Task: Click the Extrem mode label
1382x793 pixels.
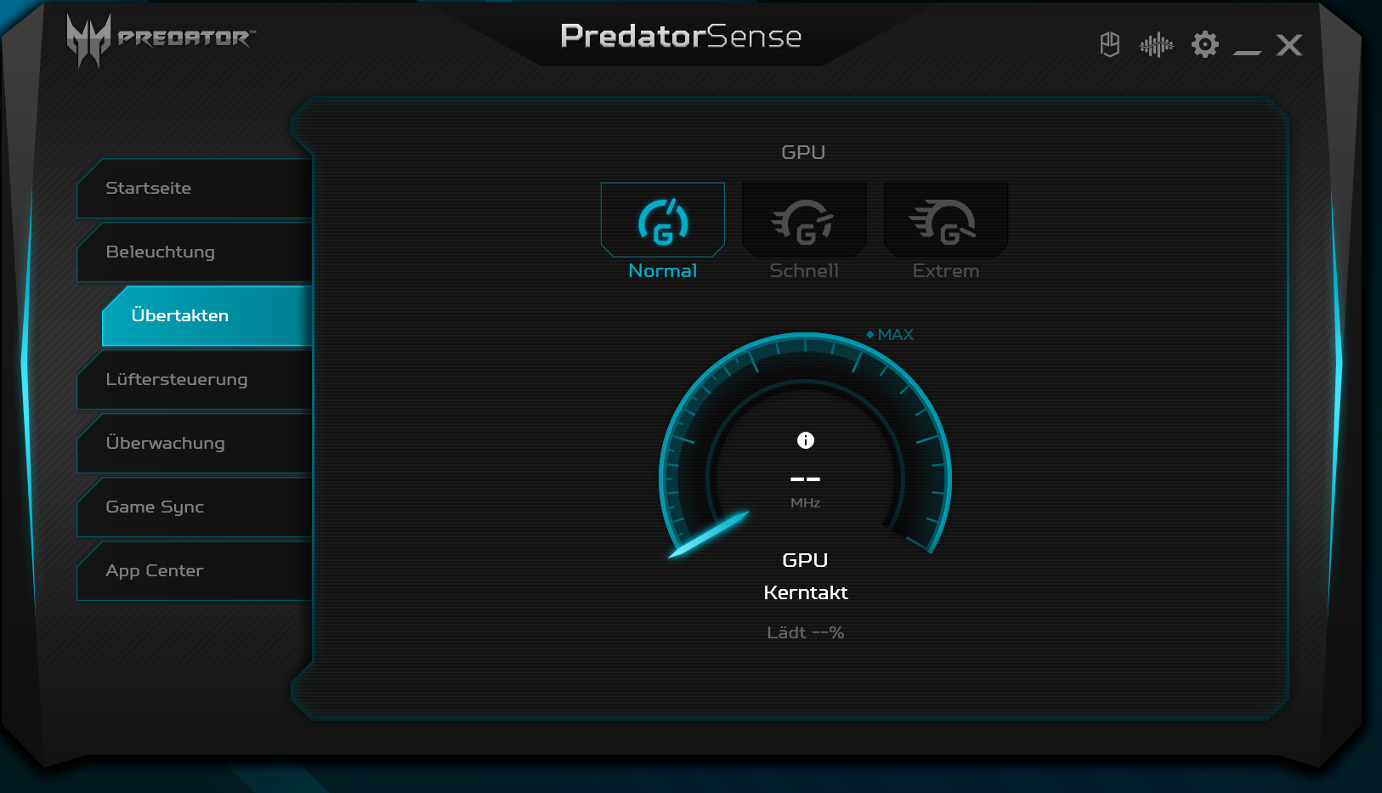Action: pyautogui.click(x=946, y=271)
